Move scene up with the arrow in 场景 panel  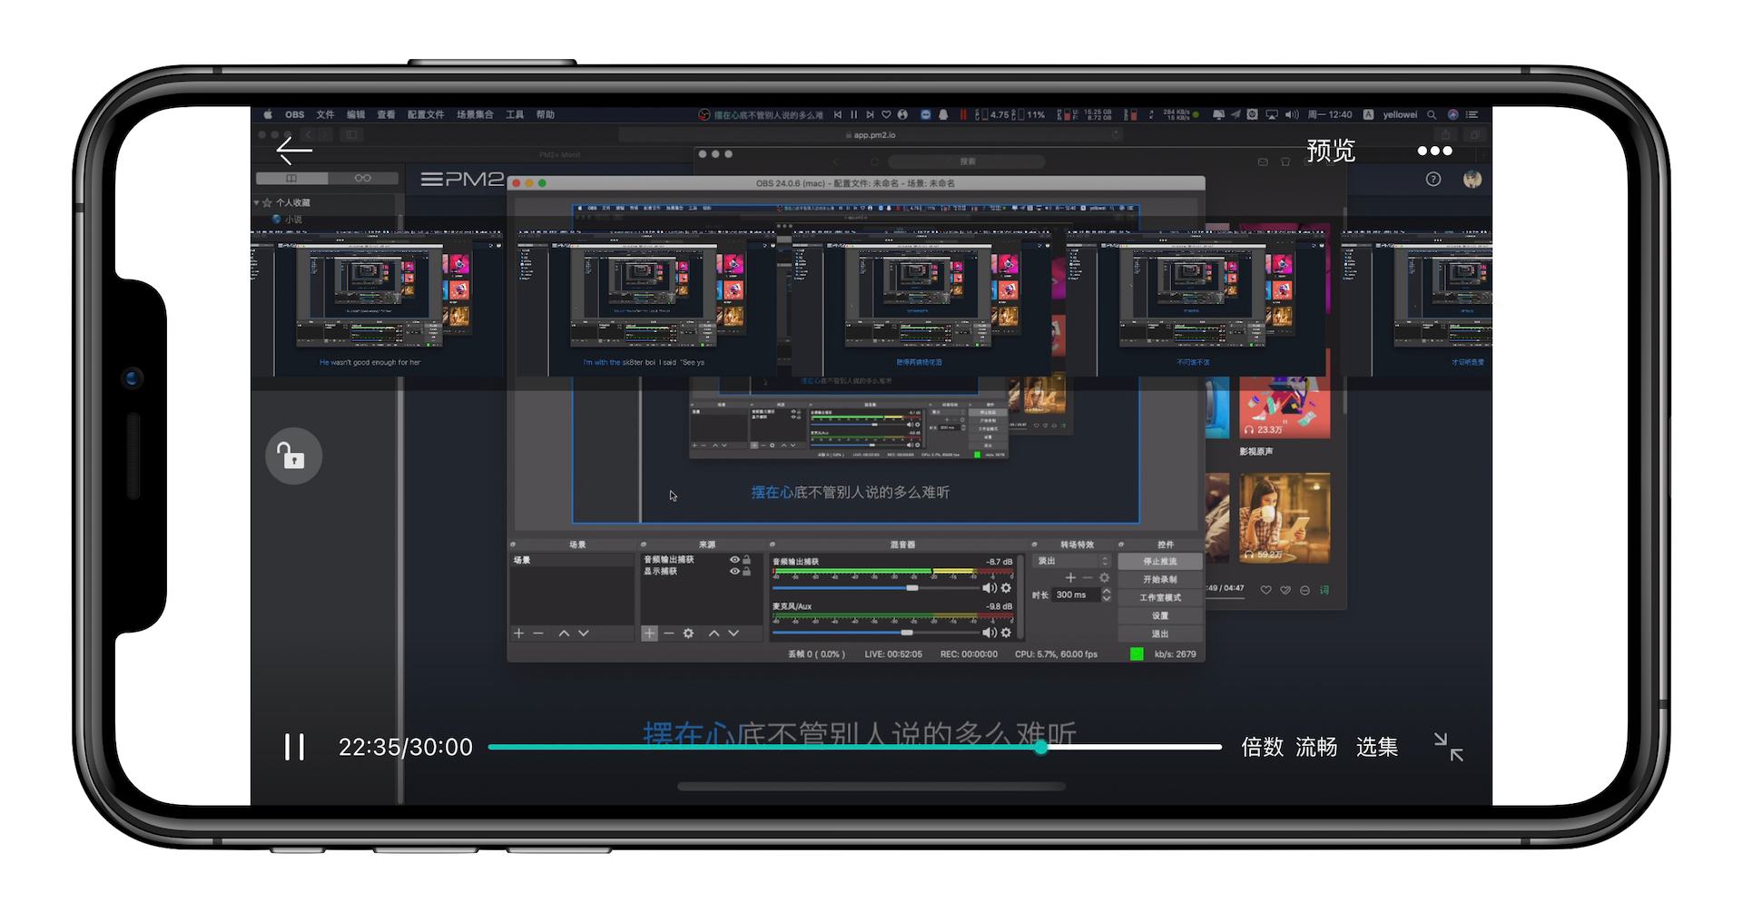(564, 633)
